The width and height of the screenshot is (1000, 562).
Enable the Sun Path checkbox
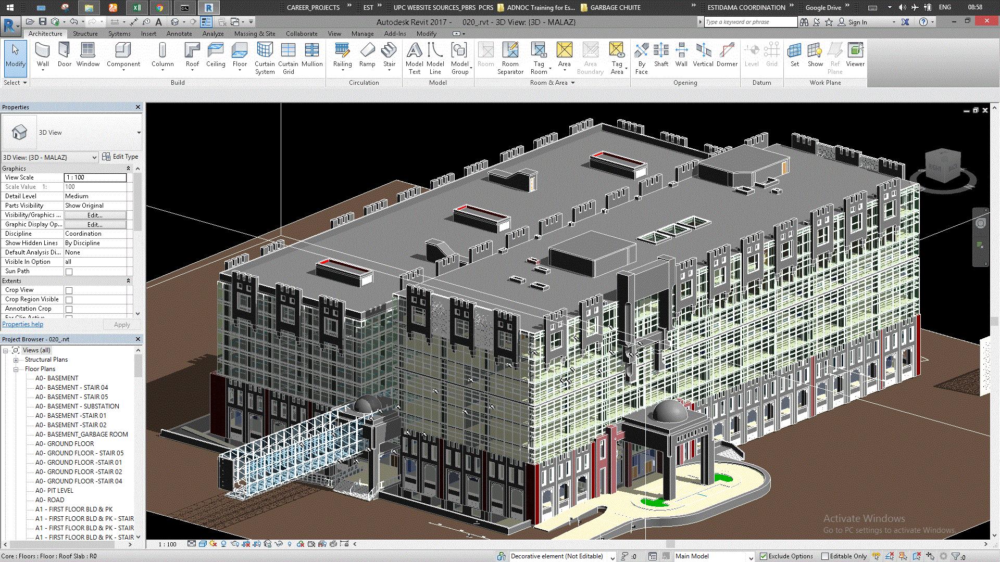(69, 272)
